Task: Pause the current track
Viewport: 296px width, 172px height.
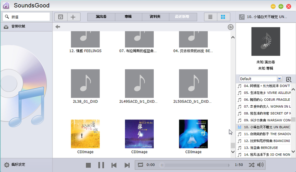Action: pyautogui.click(x=101, y=165)
